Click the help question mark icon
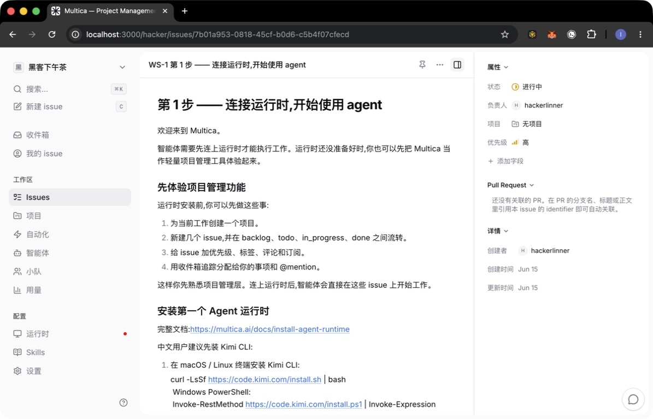 click(x=123, y=403)
